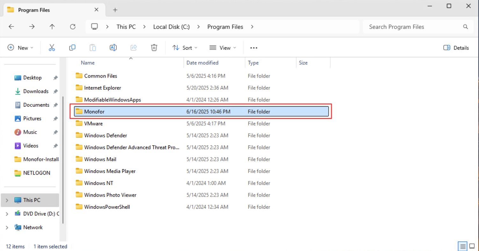The height and width of the screenshot is (251, 479).
Task: Click the Search Program Files field
Action: click(x=413, y=27)
